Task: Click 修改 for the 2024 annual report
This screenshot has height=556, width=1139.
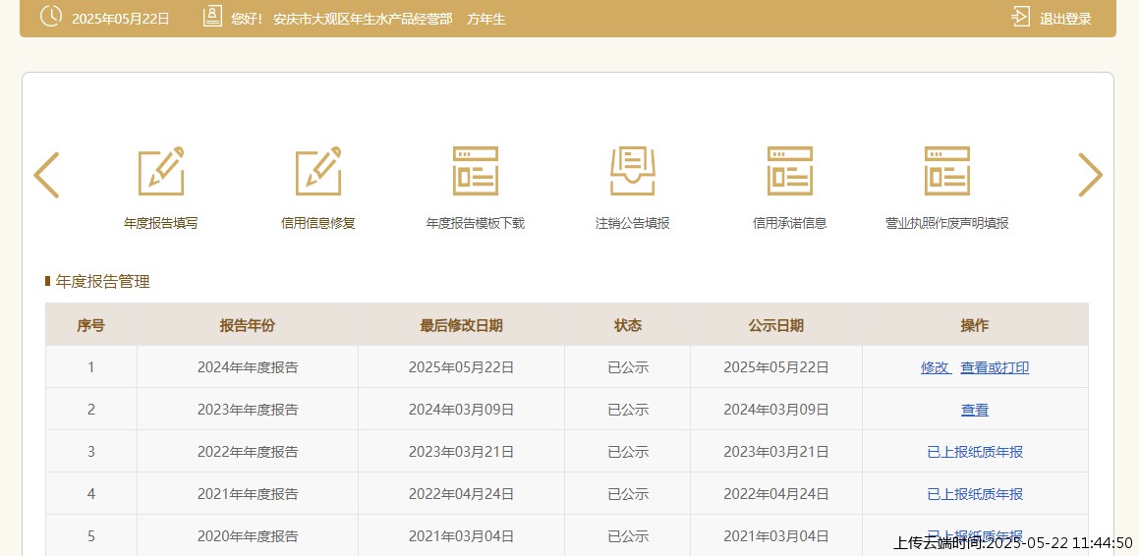Action: click(x=935, y=367)
